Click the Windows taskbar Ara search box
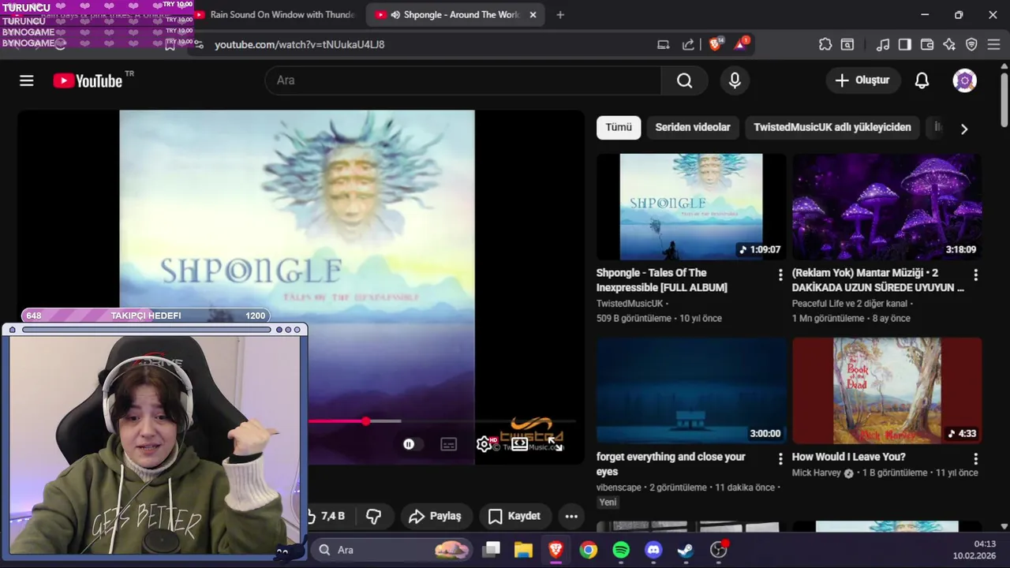 click(x=392, y=550)
